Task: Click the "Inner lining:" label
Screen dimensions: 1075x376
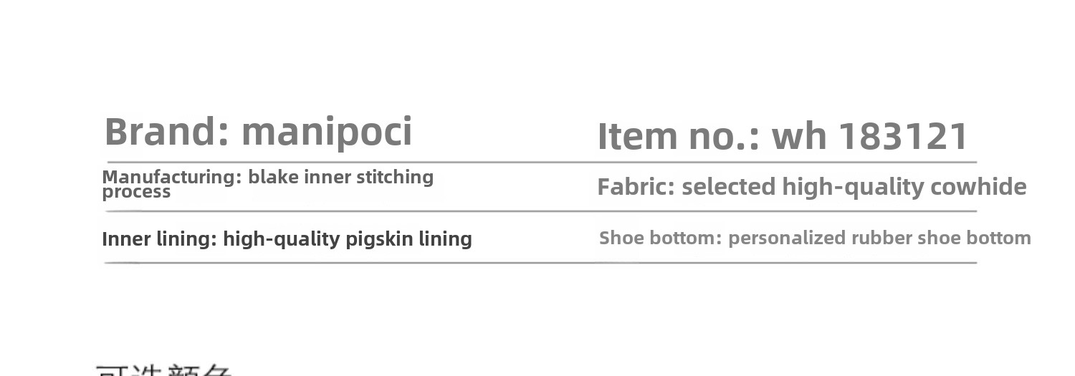Action: tap(159, 238)
